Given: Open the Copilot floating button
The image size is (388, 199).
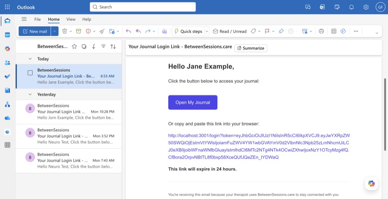Looking at the screenshot, I should point(371,184).
